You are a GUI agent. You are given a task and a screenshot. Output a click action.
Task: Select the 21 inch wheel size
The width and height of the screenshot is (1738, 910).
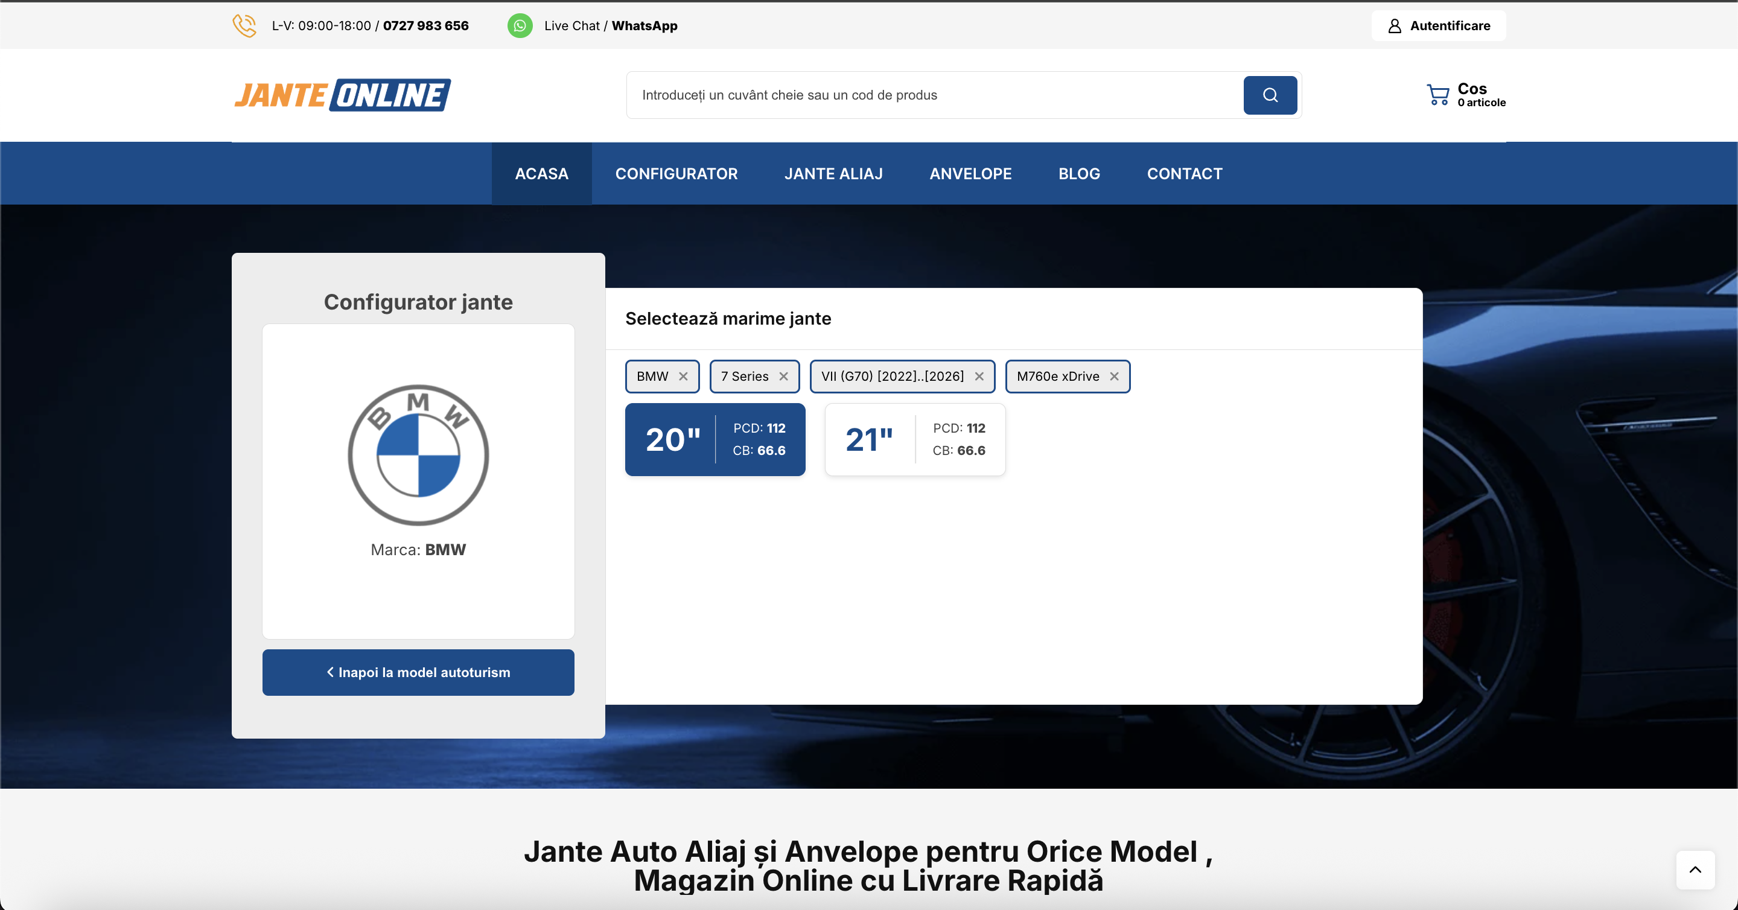click(x=915, y=439)
